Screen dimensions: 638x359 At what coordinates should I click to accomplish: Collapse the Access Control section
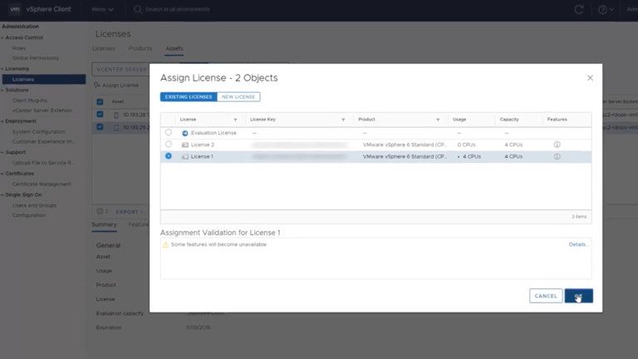[2, 38]
